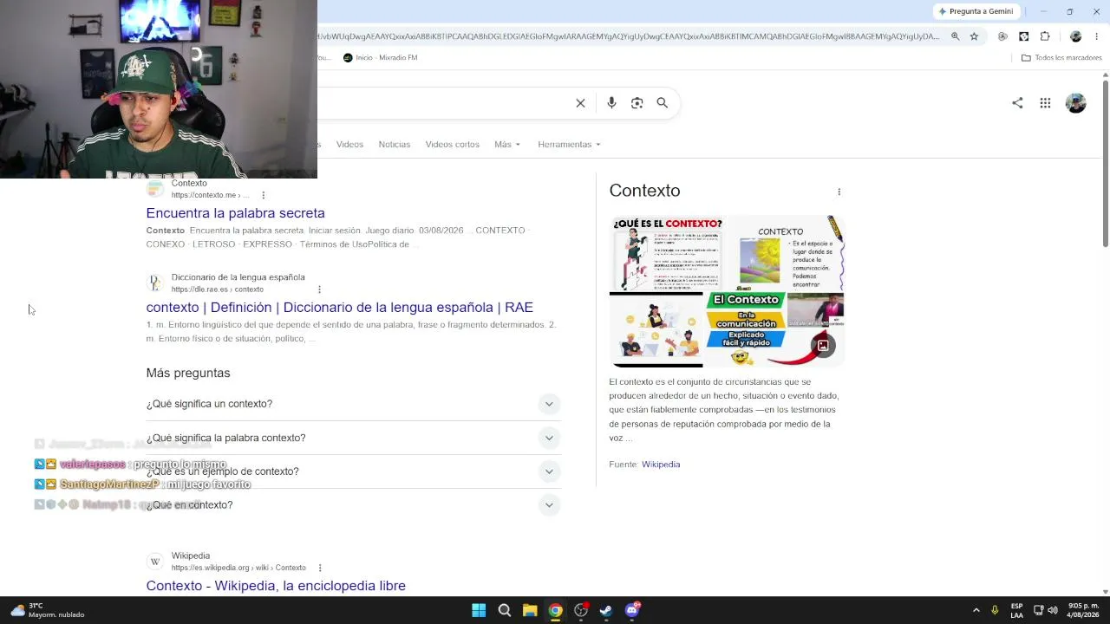Click the search input field

(441, 103)
